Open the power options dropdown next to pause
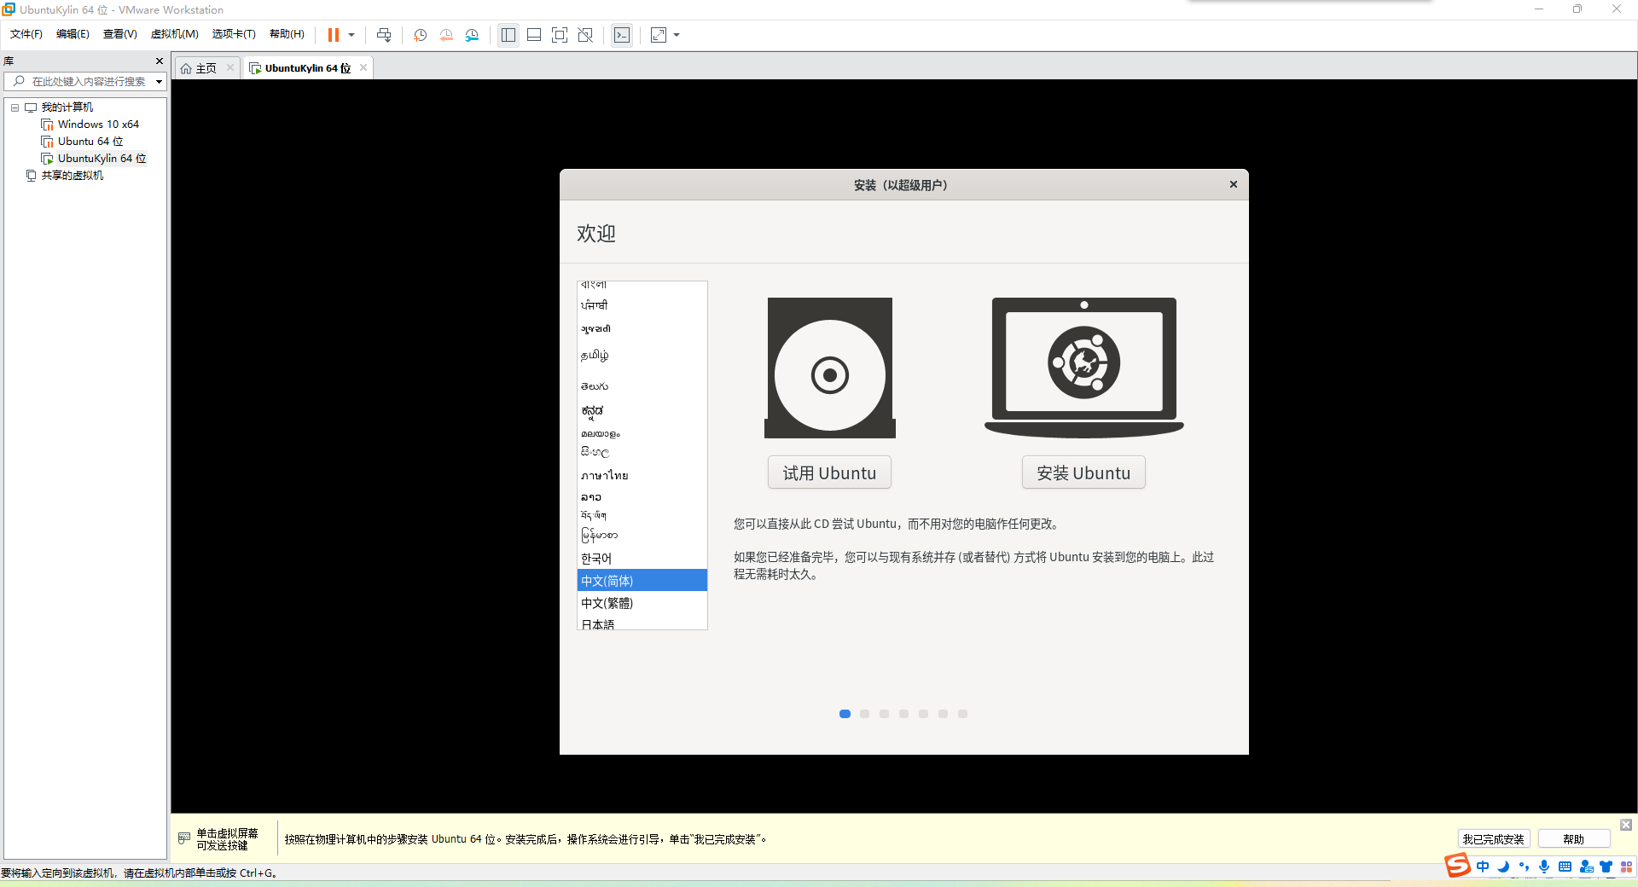 click(x=351, y=35)
